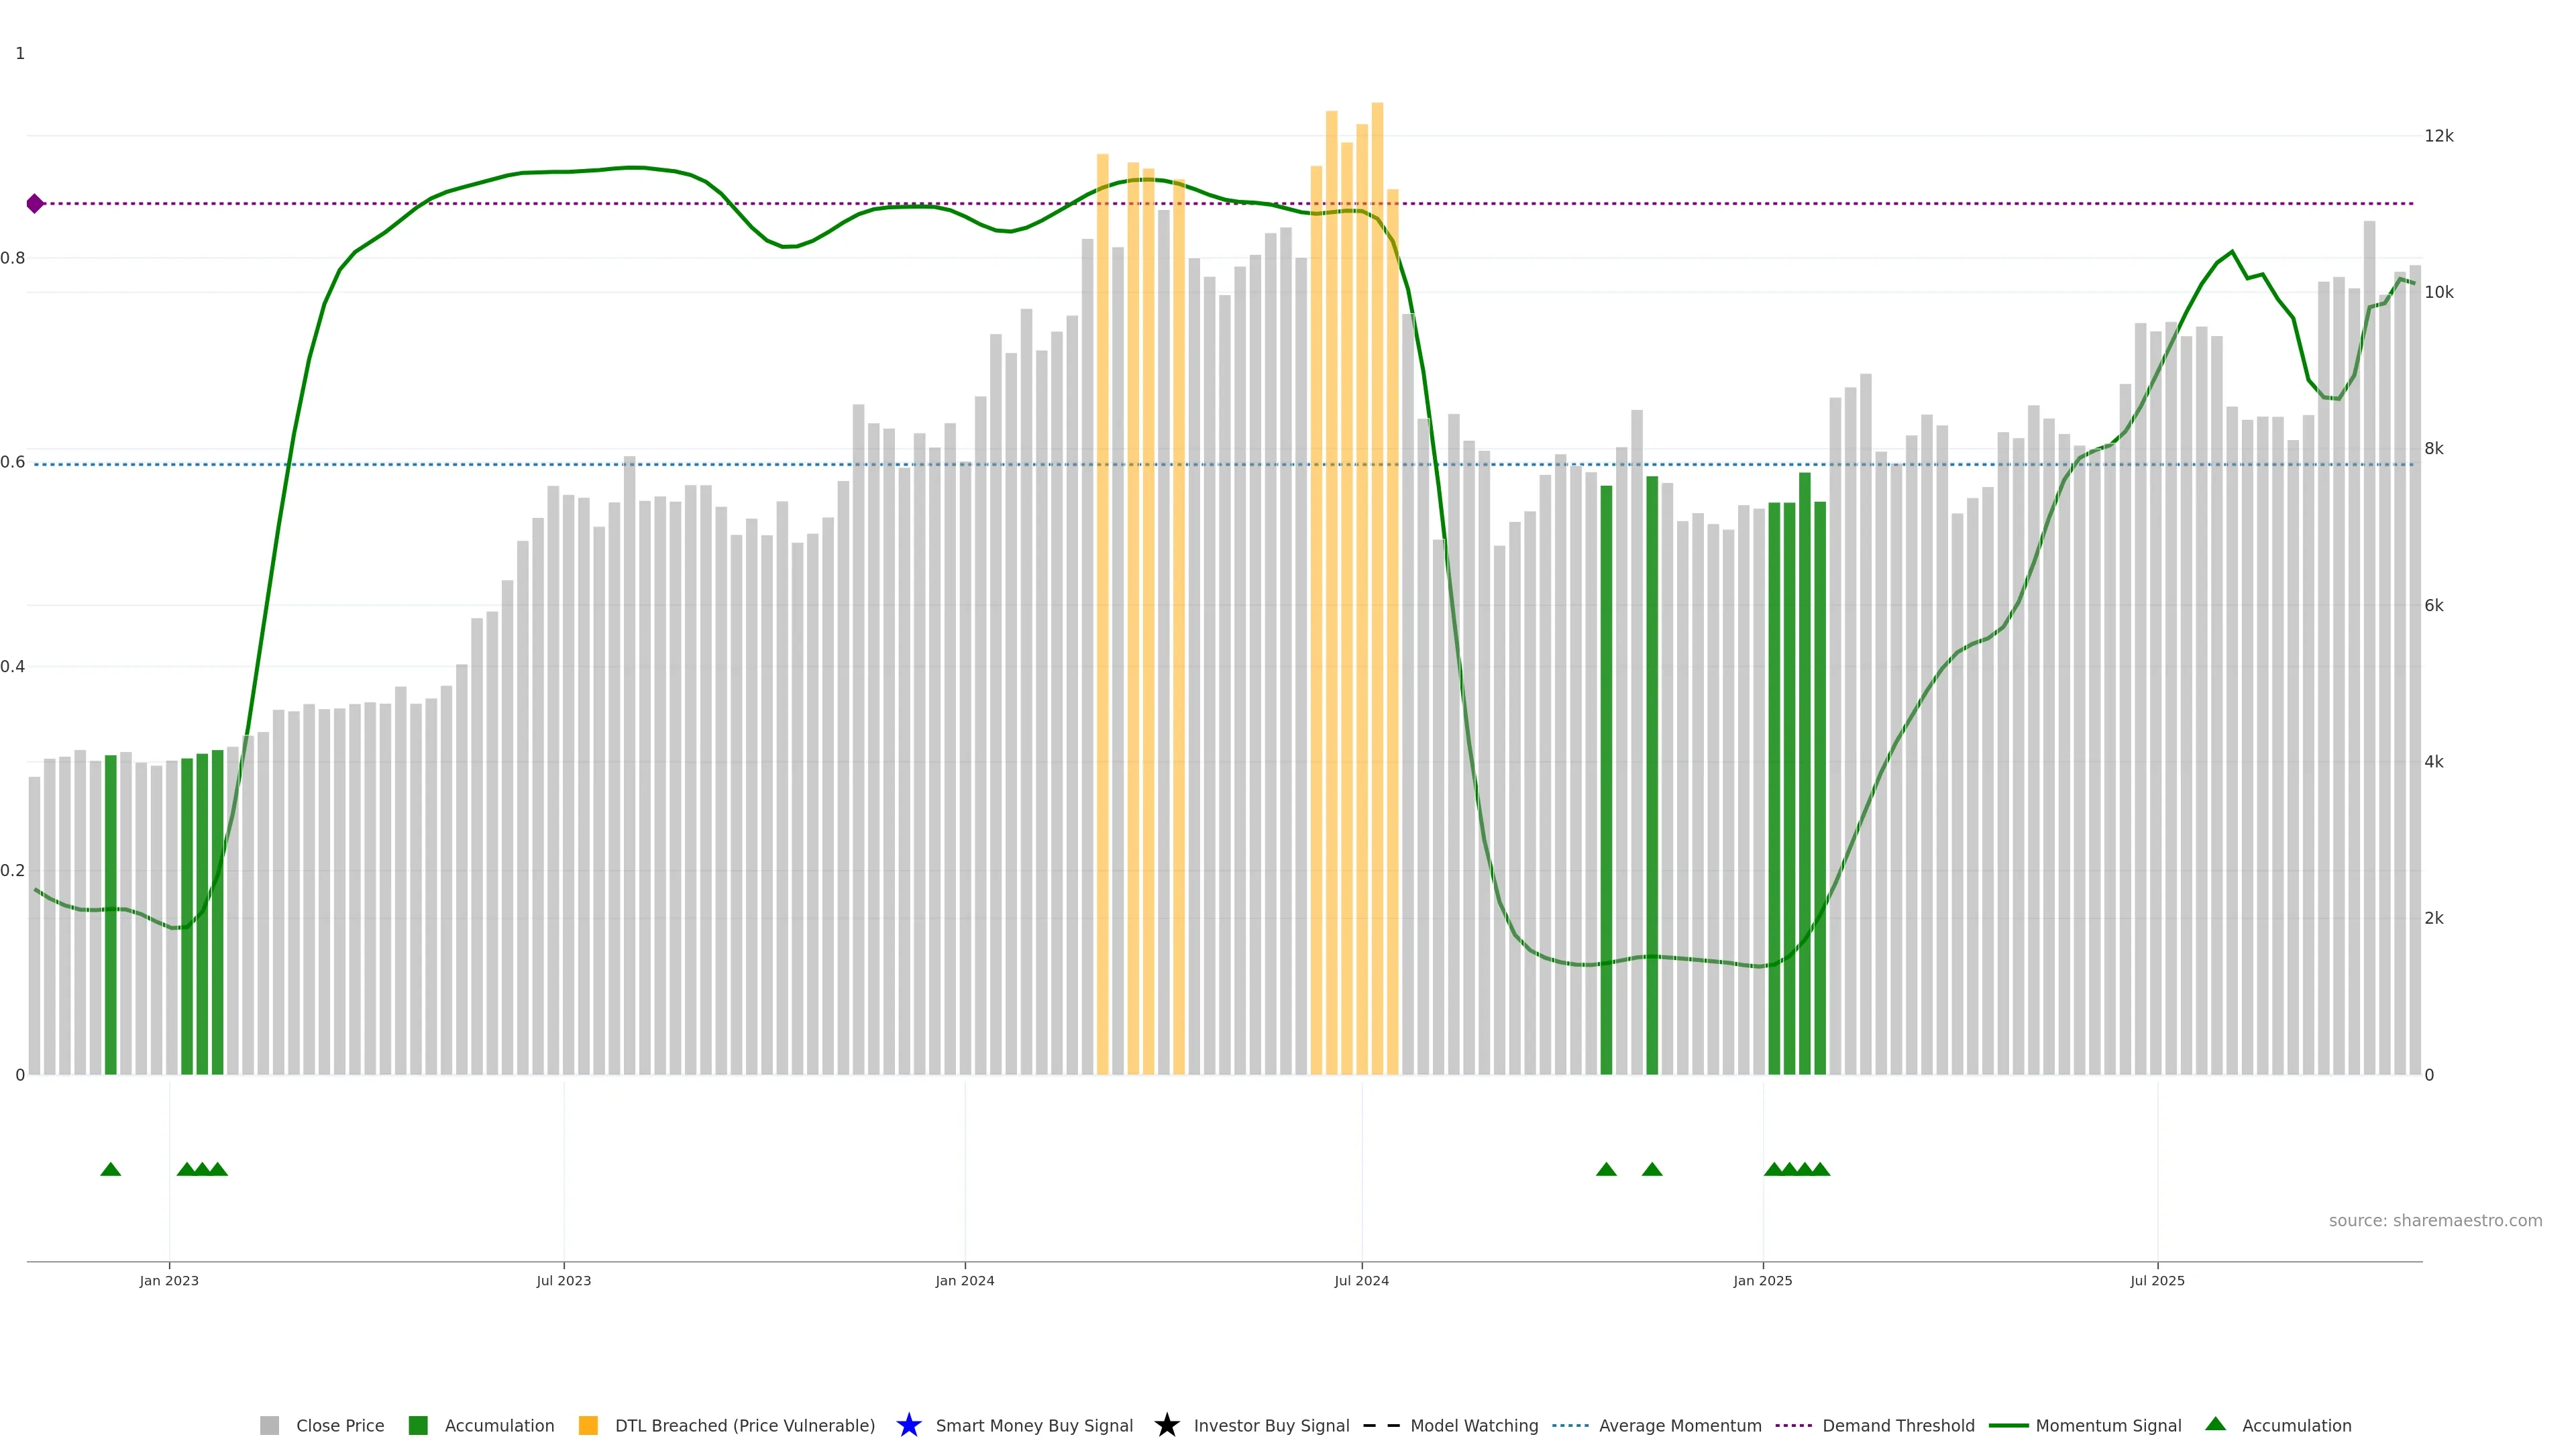Click Jul 2024 x-axis label
Screen dimensions: 2576x1449
coord(1361,1281)
